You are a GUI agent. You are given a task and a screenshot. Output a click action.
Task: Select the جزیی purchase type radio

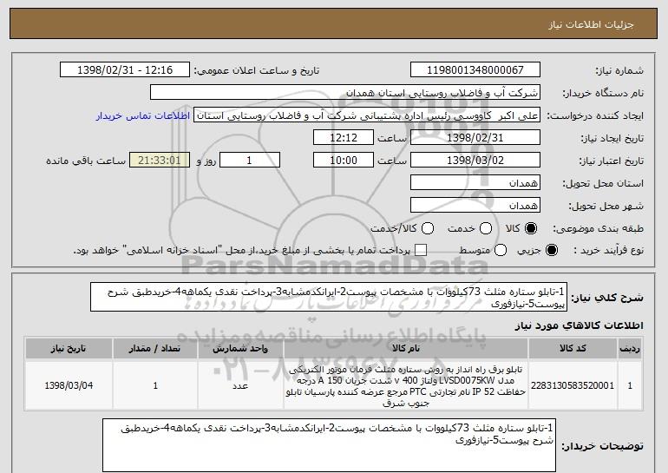point(551,250)
